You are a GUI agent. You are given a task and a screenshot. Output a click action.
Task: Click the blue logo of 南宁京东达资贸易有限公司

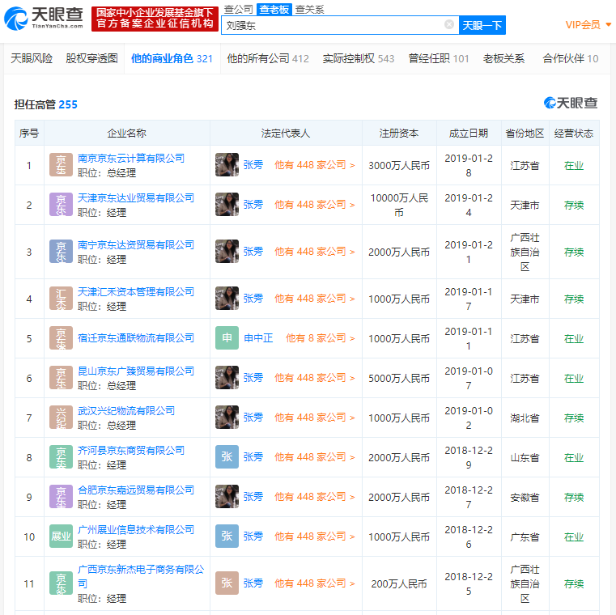61,252
